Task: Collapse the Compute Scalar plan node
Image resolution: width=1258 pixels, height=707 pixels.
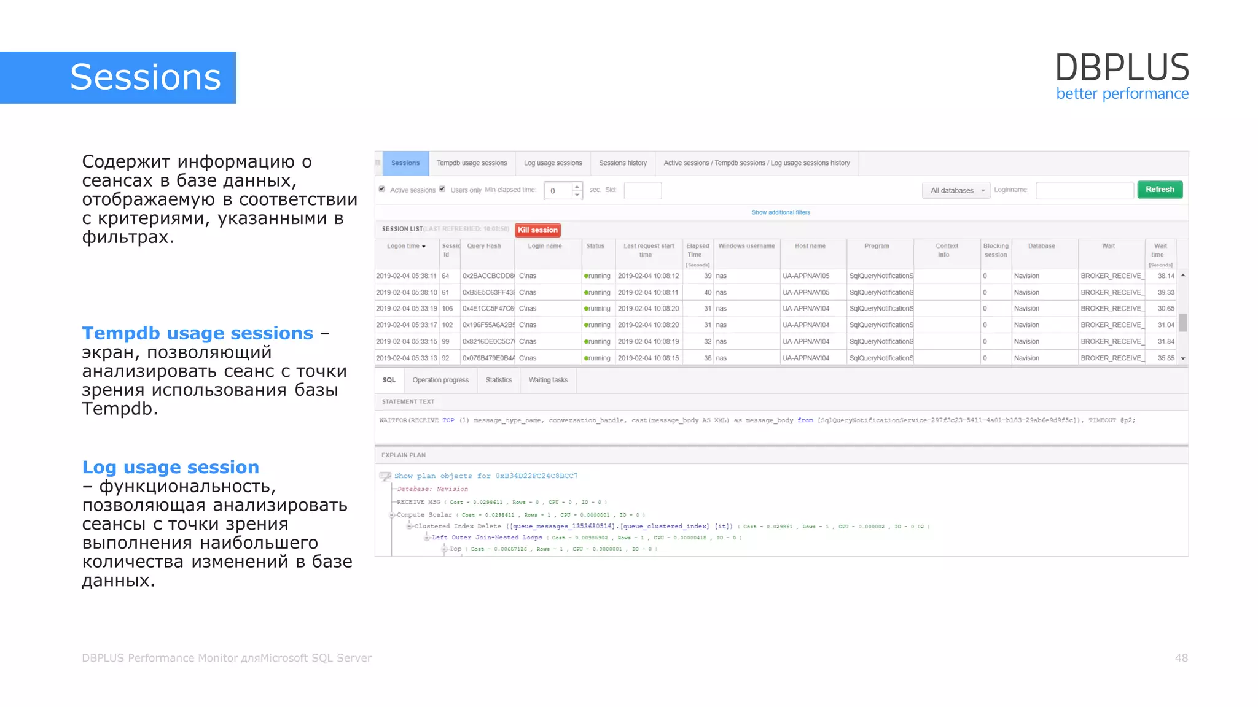Action: coord(392,515)
